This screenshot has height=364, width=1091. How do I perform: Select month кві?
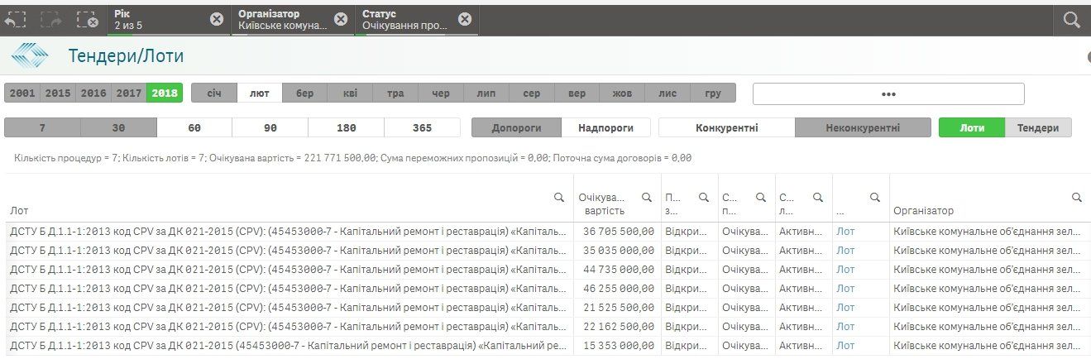tap(351, 93)
